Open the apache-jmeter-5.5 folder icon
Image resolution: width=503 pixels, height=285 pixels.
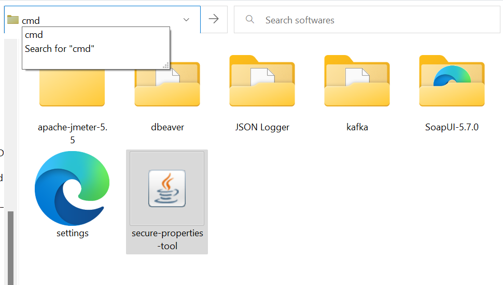(x=72, y=87)
